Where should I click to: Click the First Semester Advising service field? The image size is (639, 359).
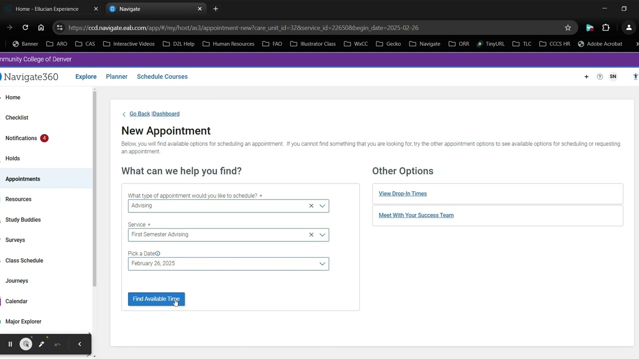tap(228, 235)
